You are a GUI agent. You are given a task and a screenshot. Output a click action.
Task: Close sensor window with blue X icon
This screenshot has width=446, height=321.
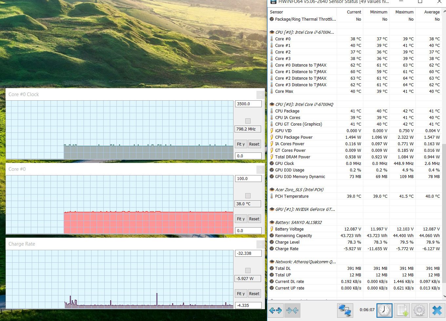pyautogui.click(x=437, y=310)
